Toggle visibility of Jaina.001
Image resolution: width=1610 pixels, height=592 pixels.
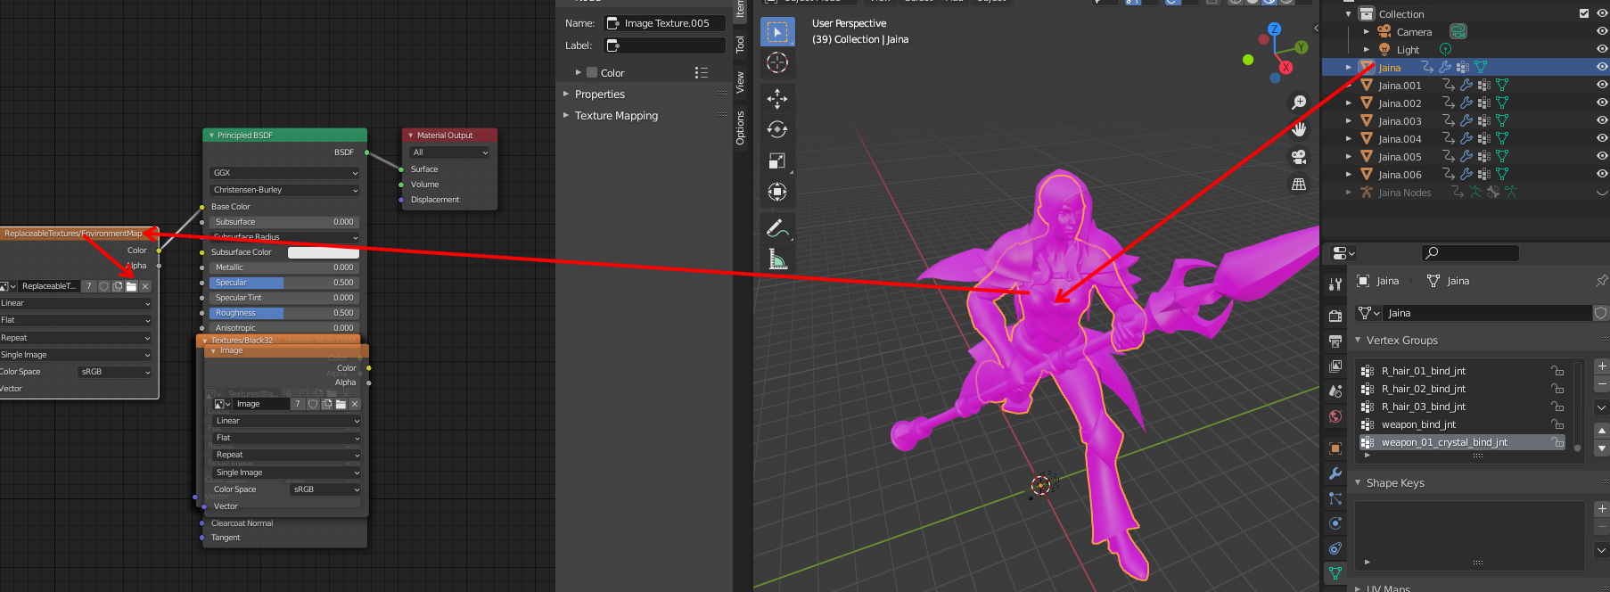pyautogui.click(x=1602, y=85)
